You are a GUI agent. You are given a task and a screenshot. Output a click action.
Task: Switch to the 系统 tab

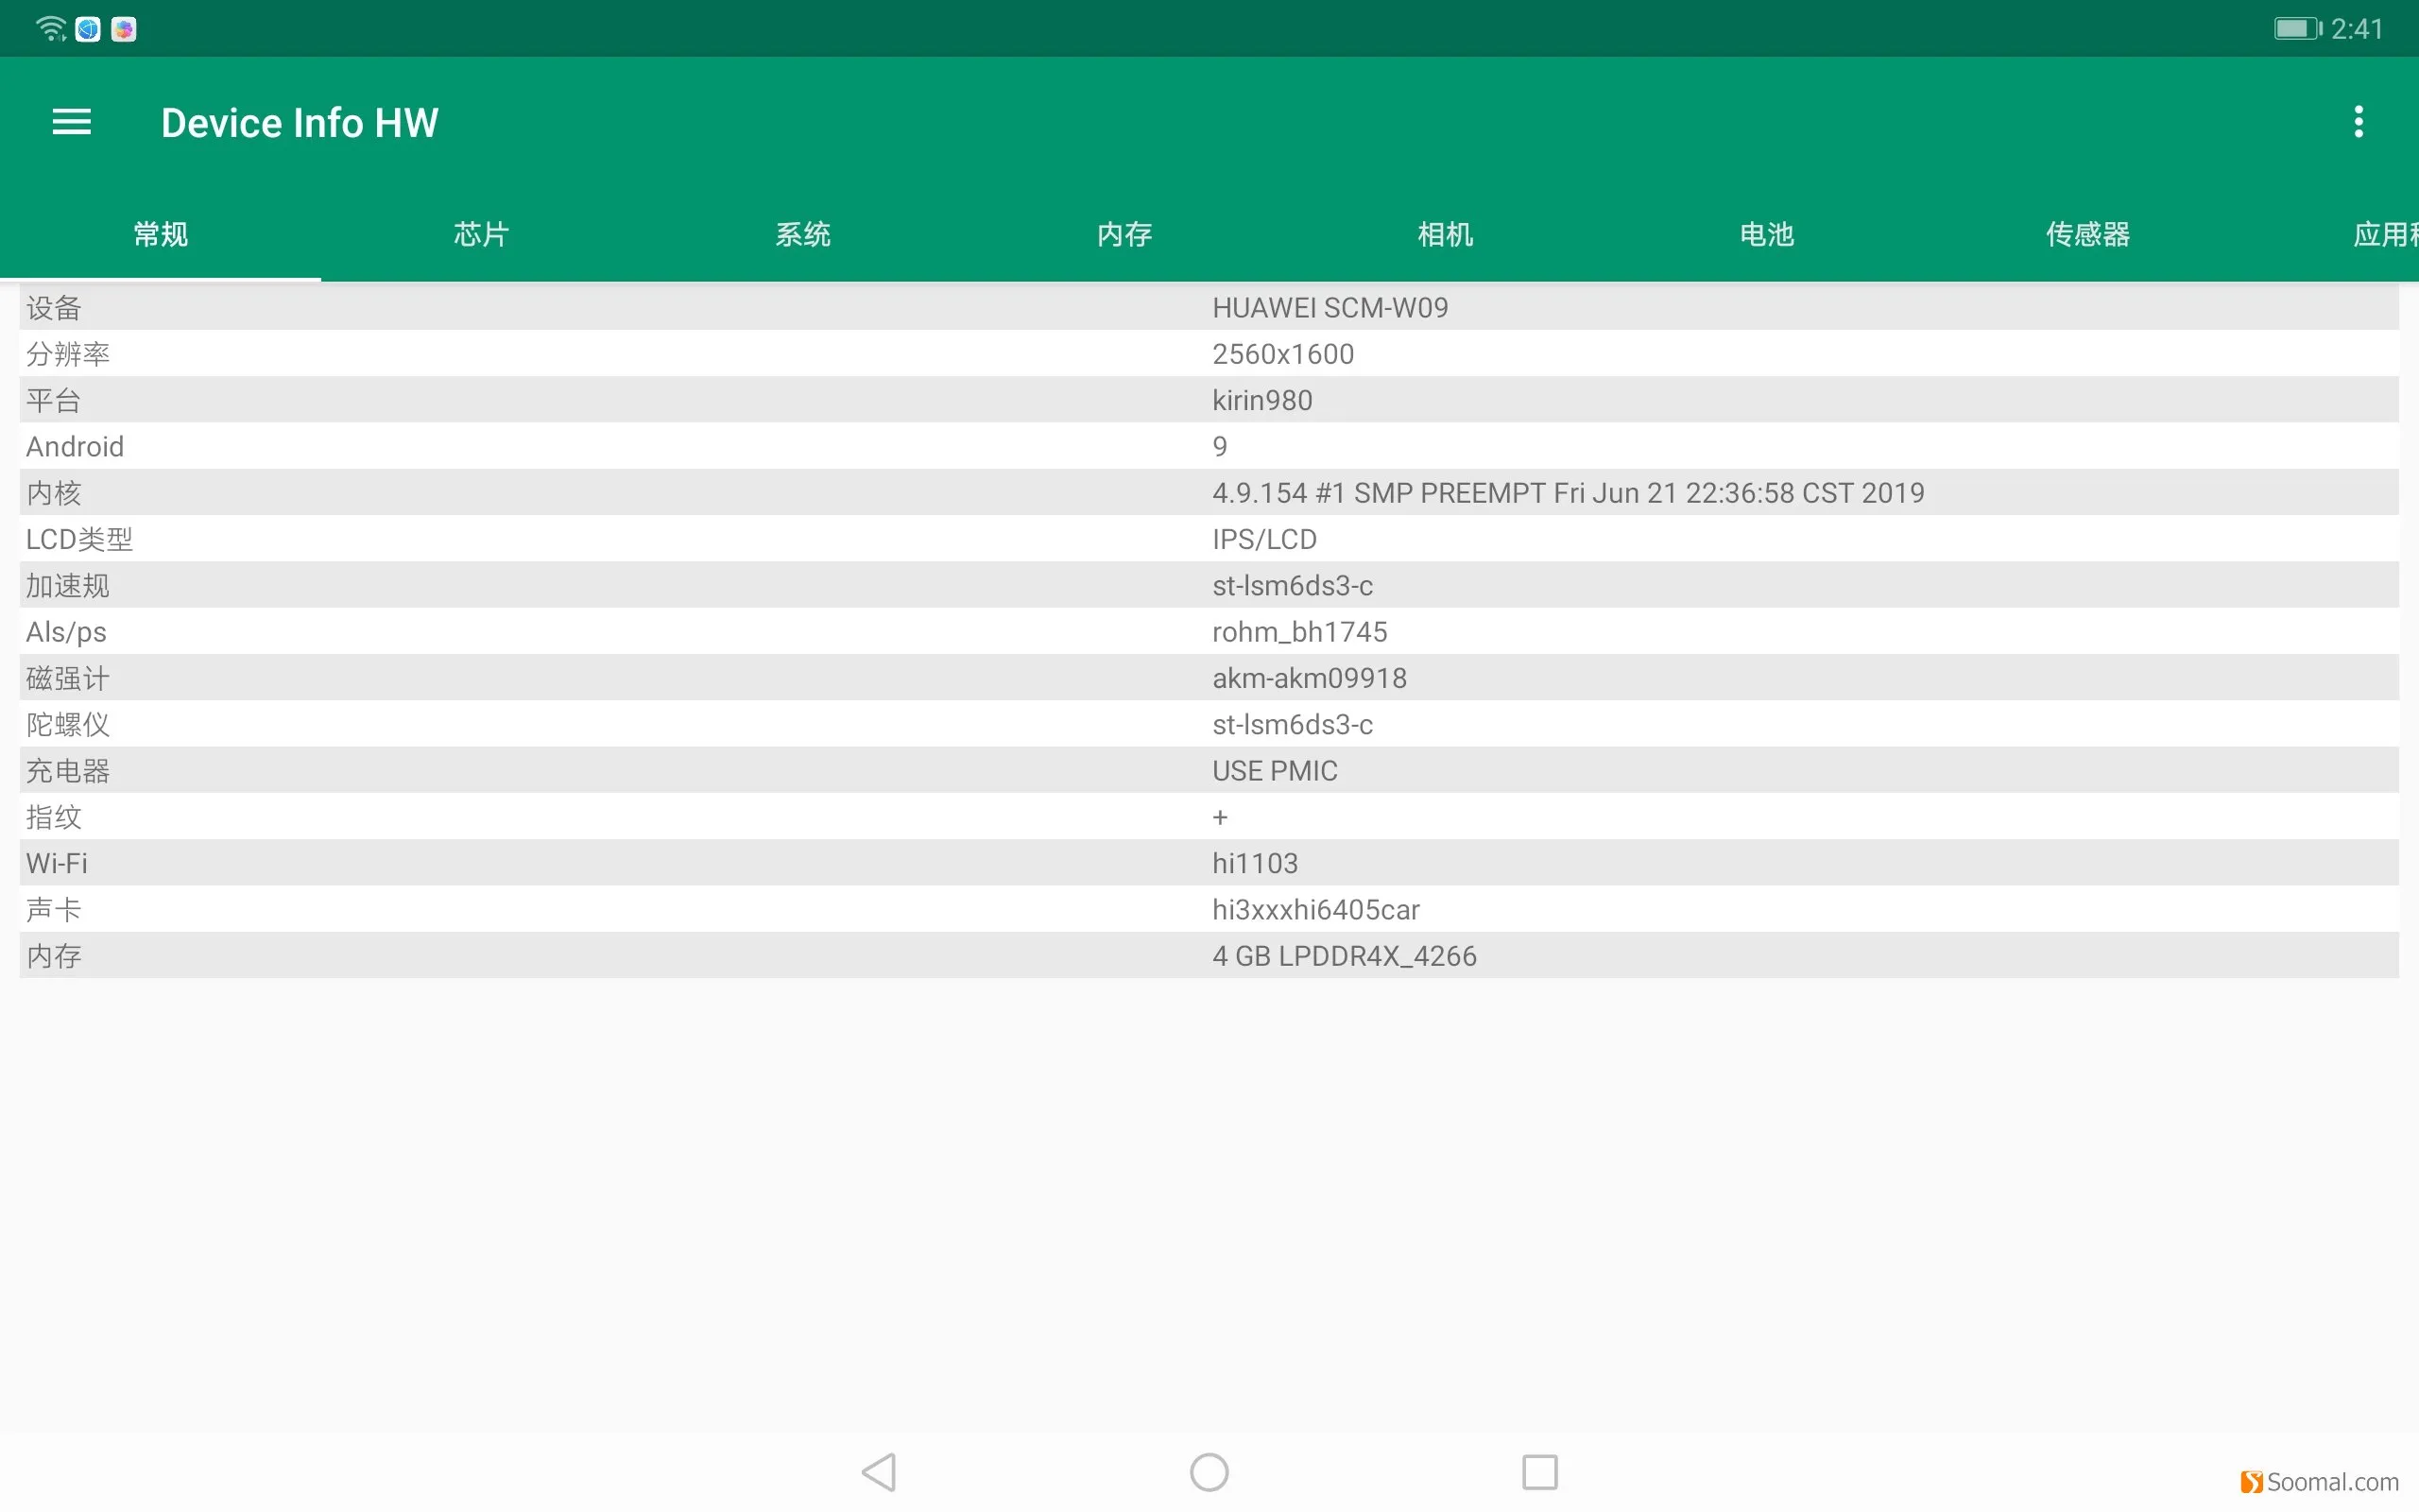[x=802, y=234]
